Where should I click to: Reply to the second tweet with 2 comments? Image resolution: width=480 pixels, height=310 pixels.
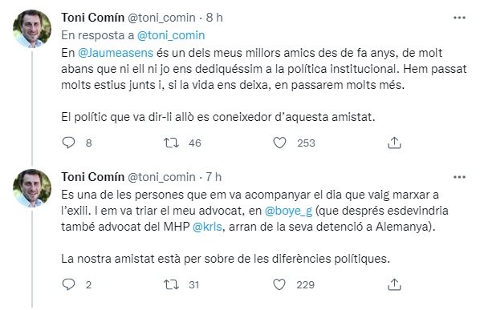click(68, 284)
